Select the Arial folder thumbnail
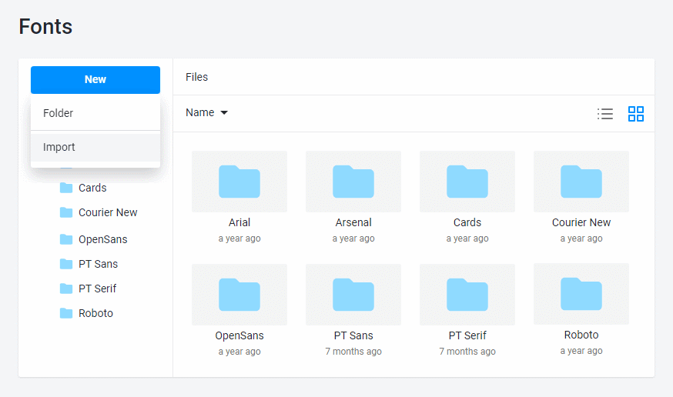The height and width of the screenshot is (397, 673). [239, 182]
